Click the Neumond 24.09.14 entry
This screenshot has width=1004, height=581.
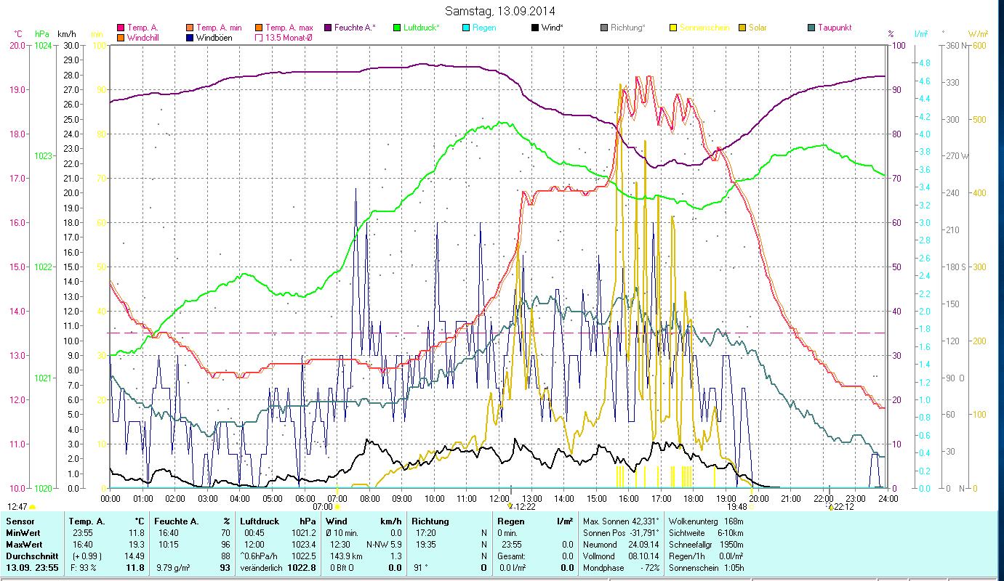click(621, 544)
